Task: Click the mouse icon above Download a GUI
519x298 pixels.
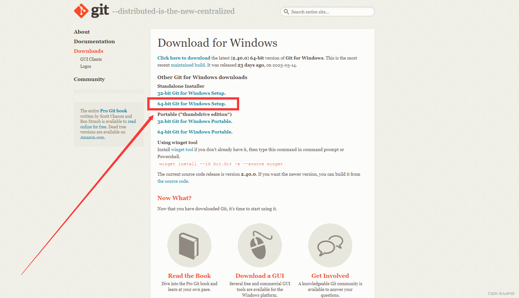Action: (260, 245)
